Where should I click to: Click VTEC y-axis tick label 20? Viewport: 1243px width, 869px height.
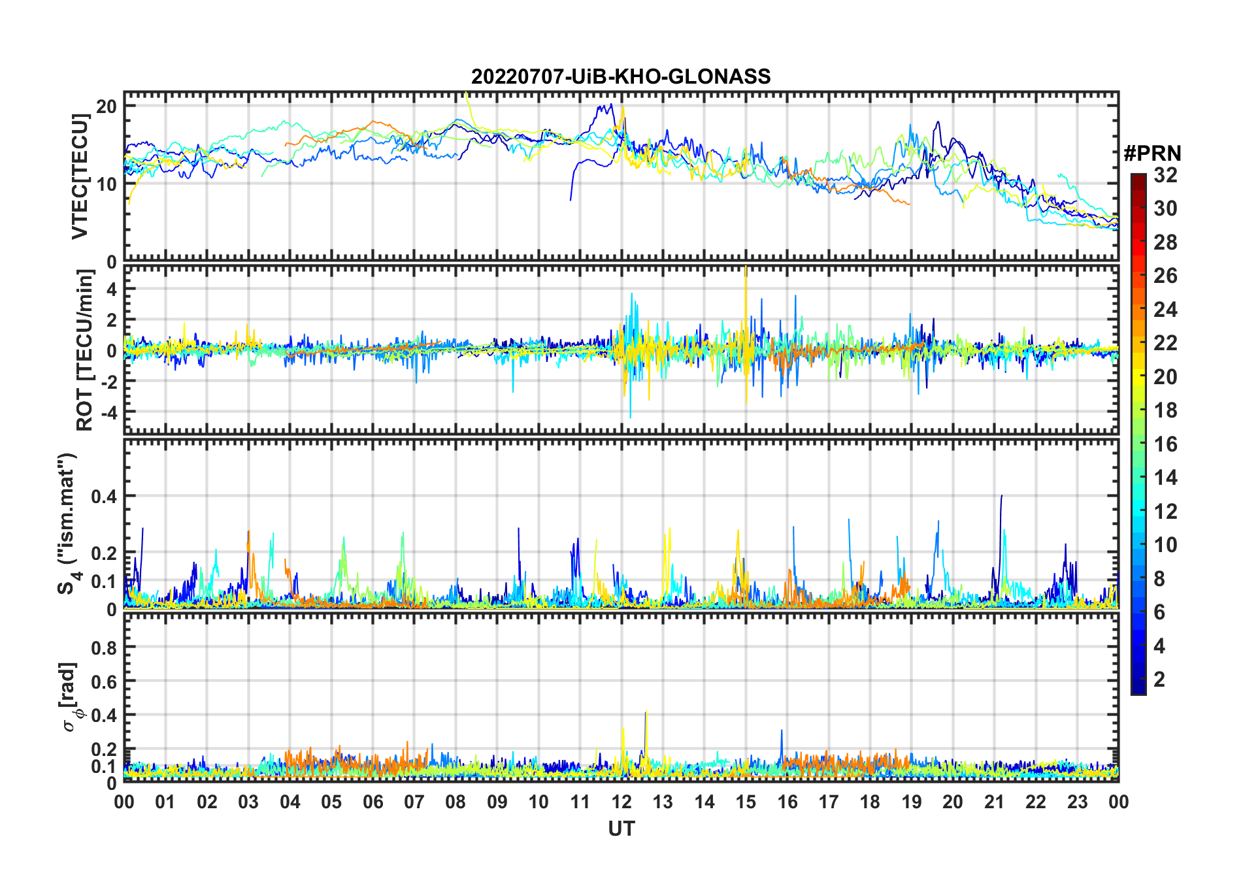click(107, 106)
